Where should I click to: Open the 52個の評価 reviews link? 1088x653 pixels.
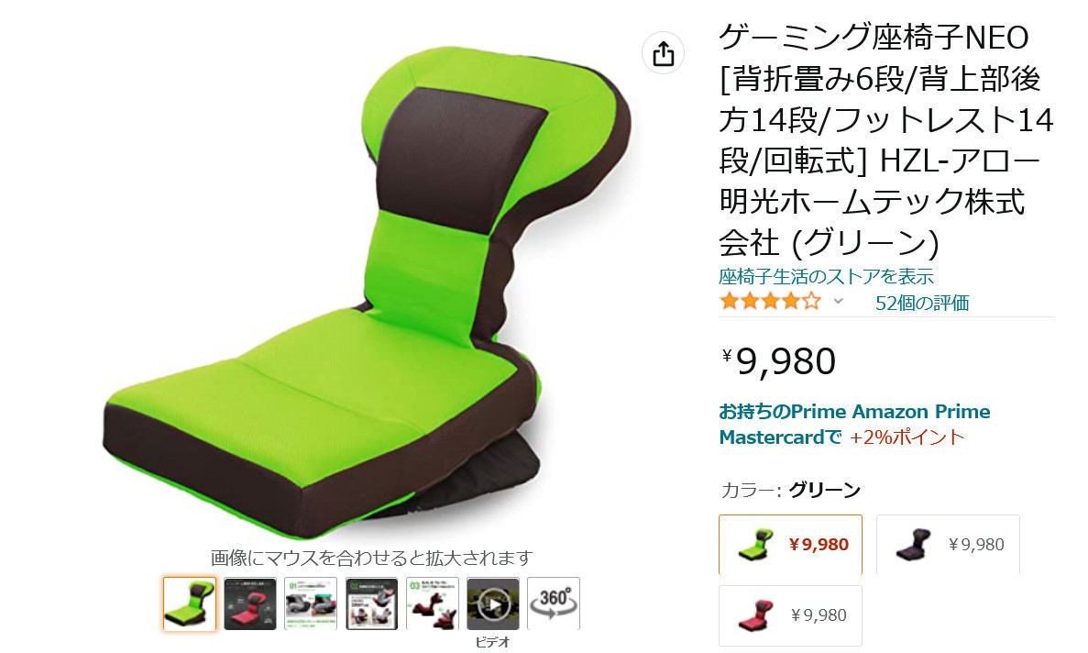921,303
